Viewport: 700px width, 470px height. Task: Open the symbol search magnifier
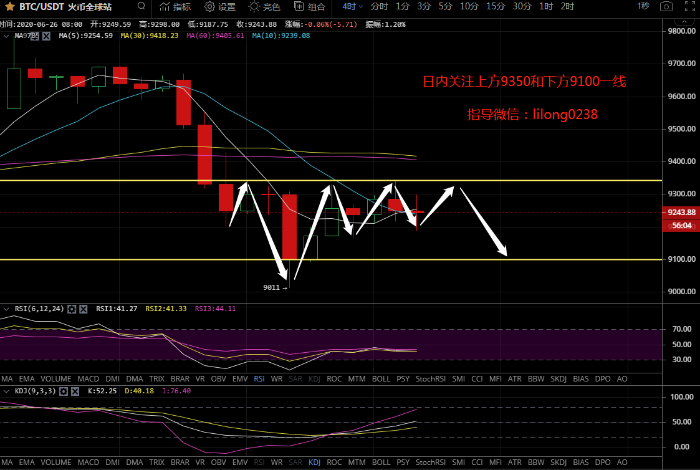[141, 7]
